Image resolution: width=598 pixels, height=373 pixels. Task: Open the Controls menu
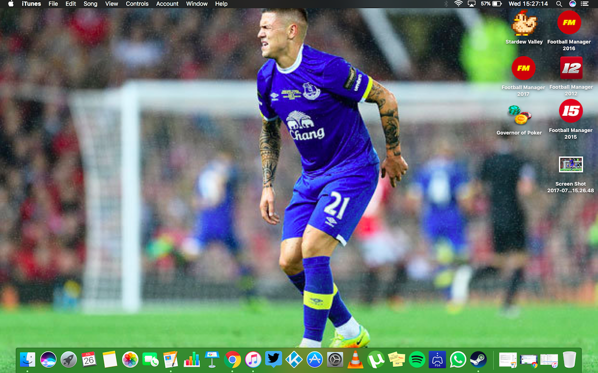click(x=137, y=4)
